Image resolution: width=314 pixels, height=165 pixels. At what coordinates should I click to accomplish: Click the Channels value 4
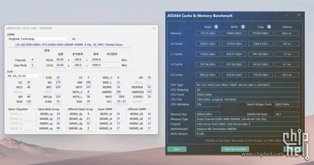(32, 60)
